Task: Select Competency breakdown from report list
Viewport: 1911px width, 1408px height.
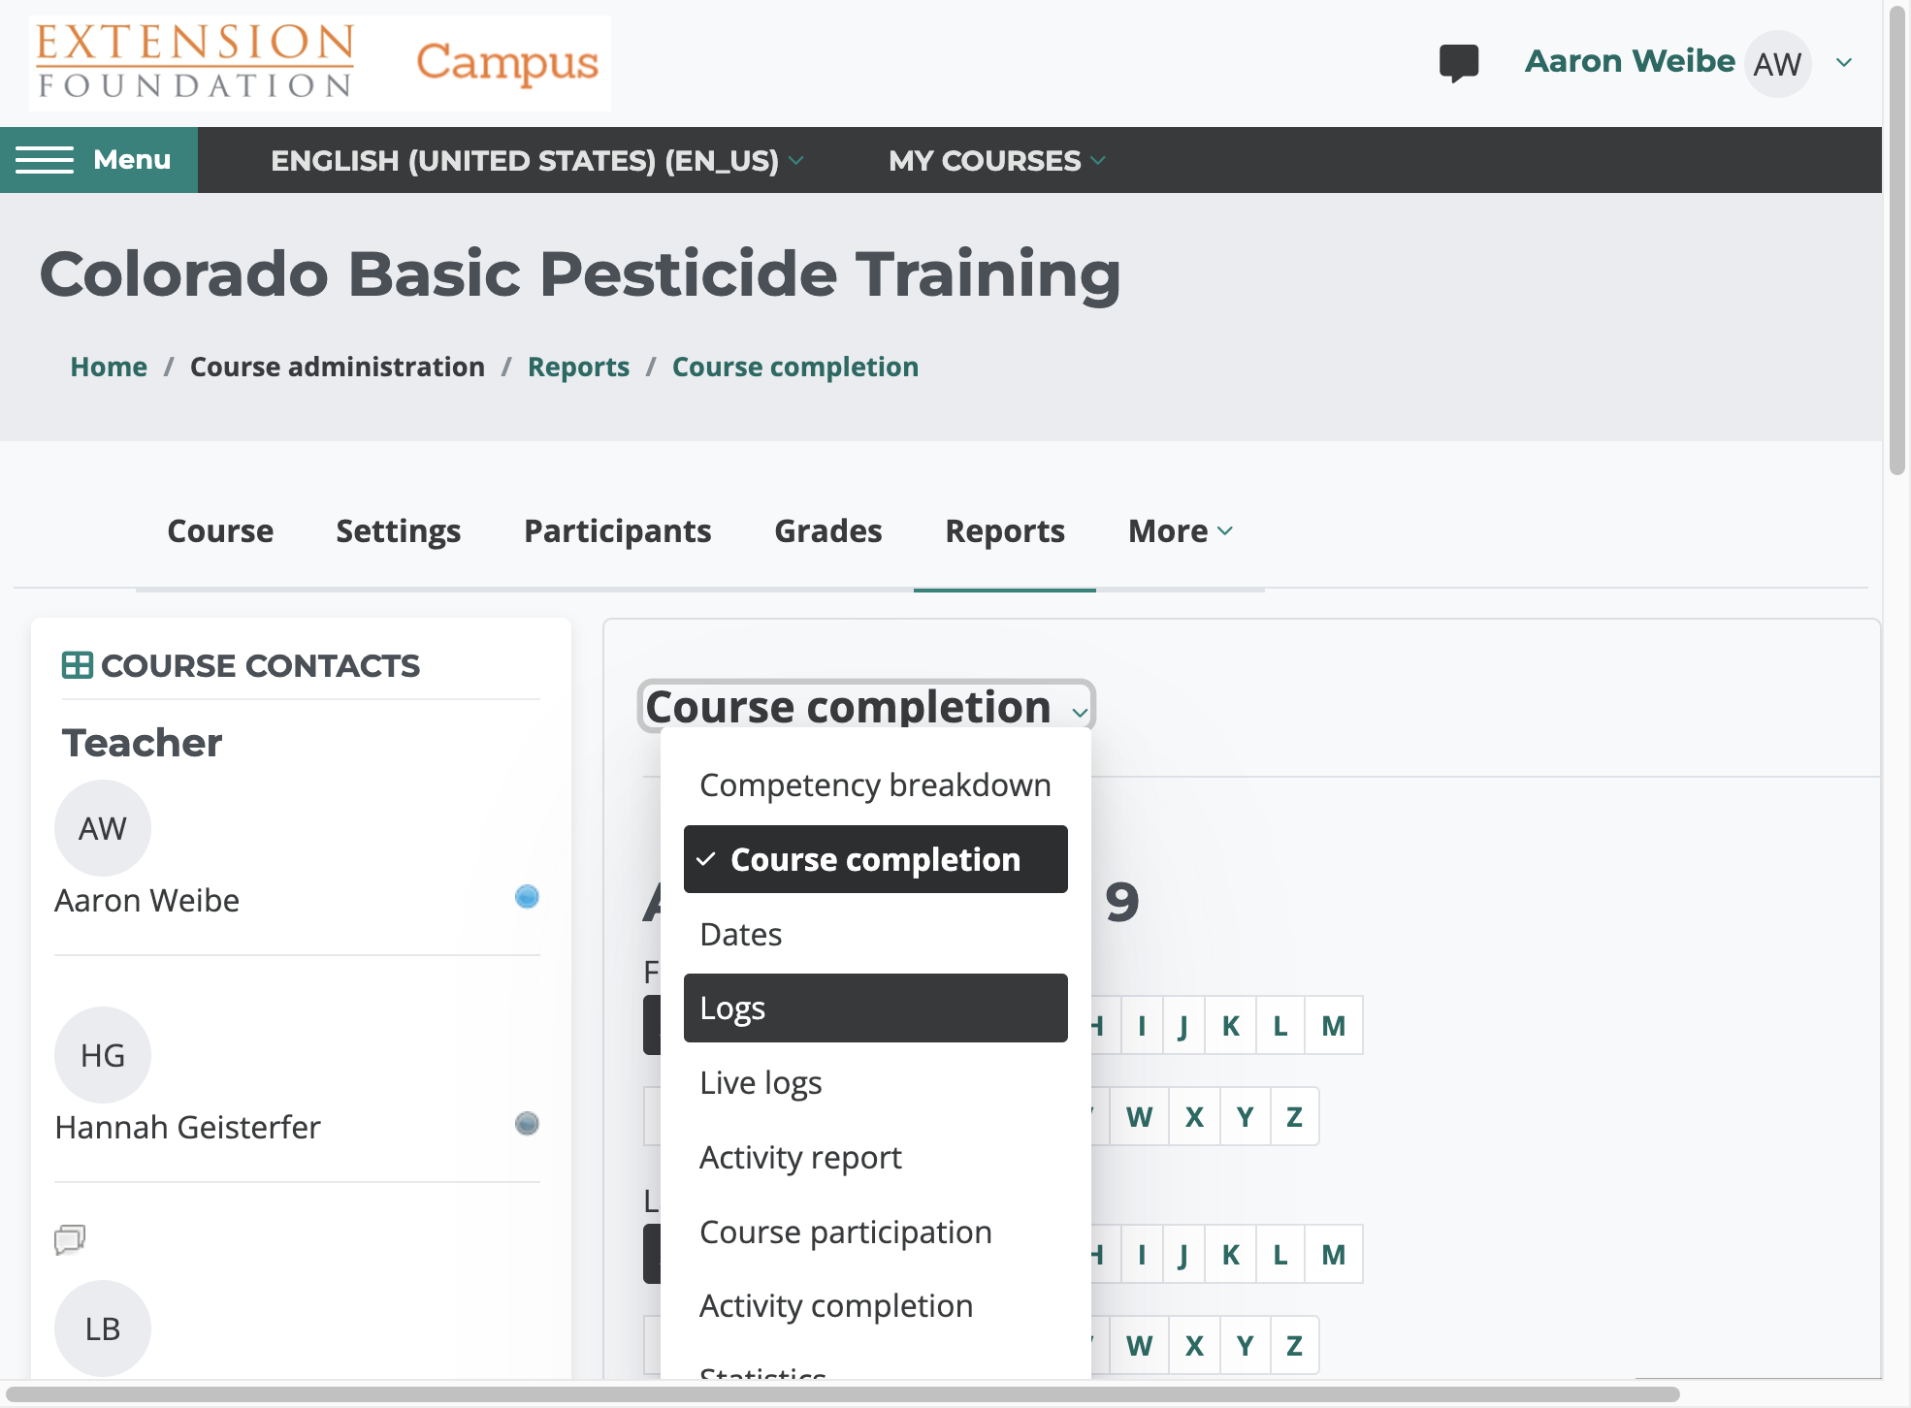Action: [876, 784]
